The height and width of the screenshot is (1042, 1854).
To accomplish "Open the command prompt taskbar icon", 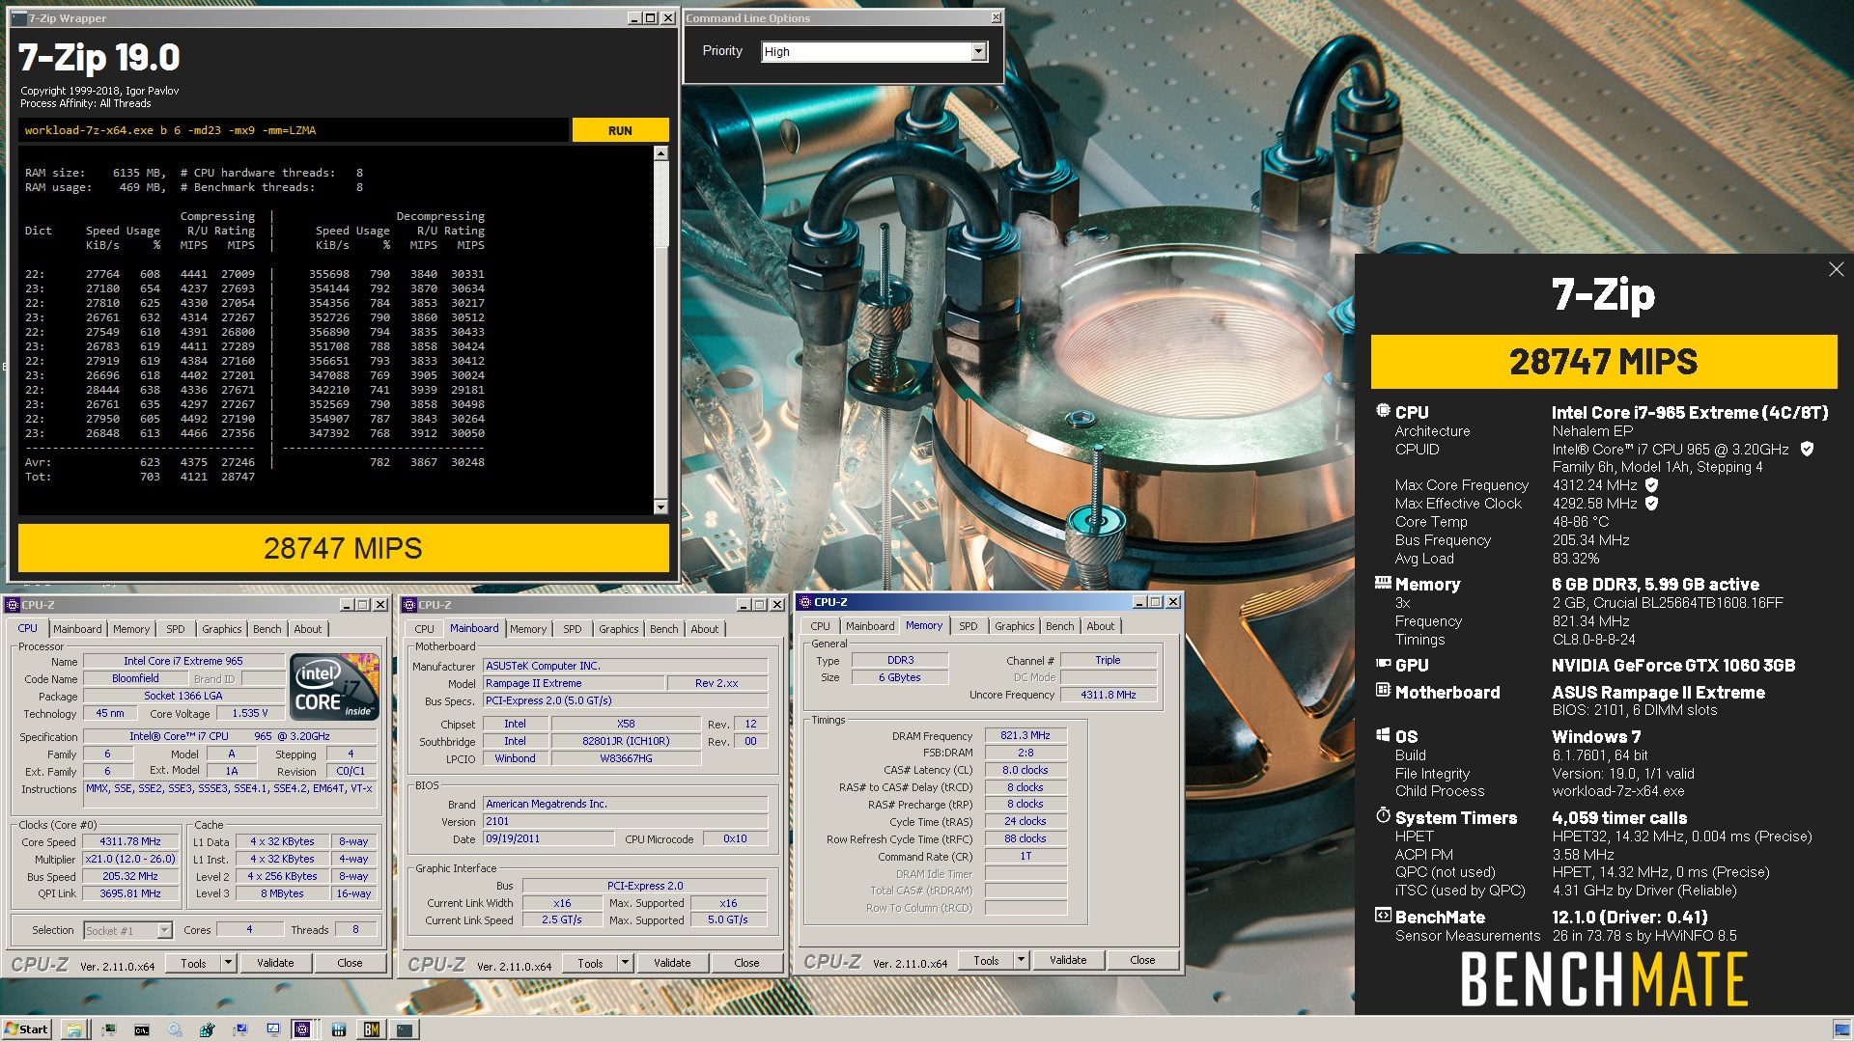I will (141, 1029).
